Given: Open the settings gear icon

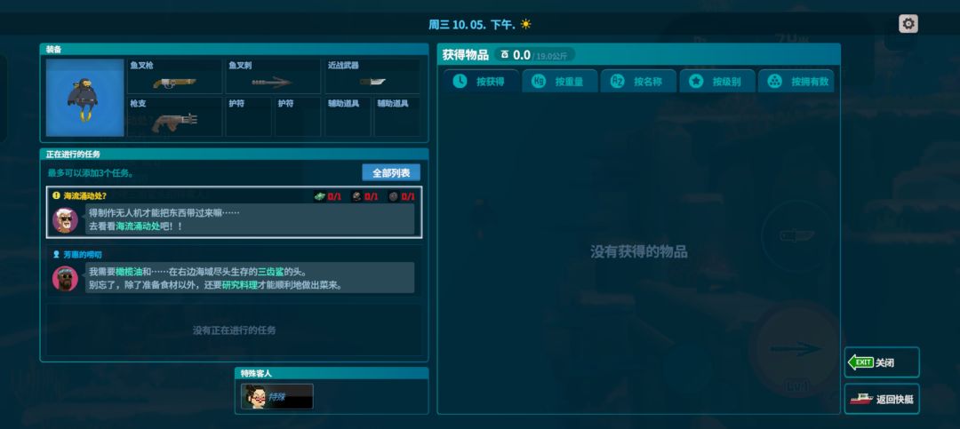Looking at the screenshot, I should point(908,24).
